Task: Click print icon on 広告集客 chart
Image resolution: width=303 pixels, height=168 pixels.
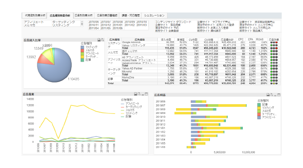Action: (x=135, y=94)
